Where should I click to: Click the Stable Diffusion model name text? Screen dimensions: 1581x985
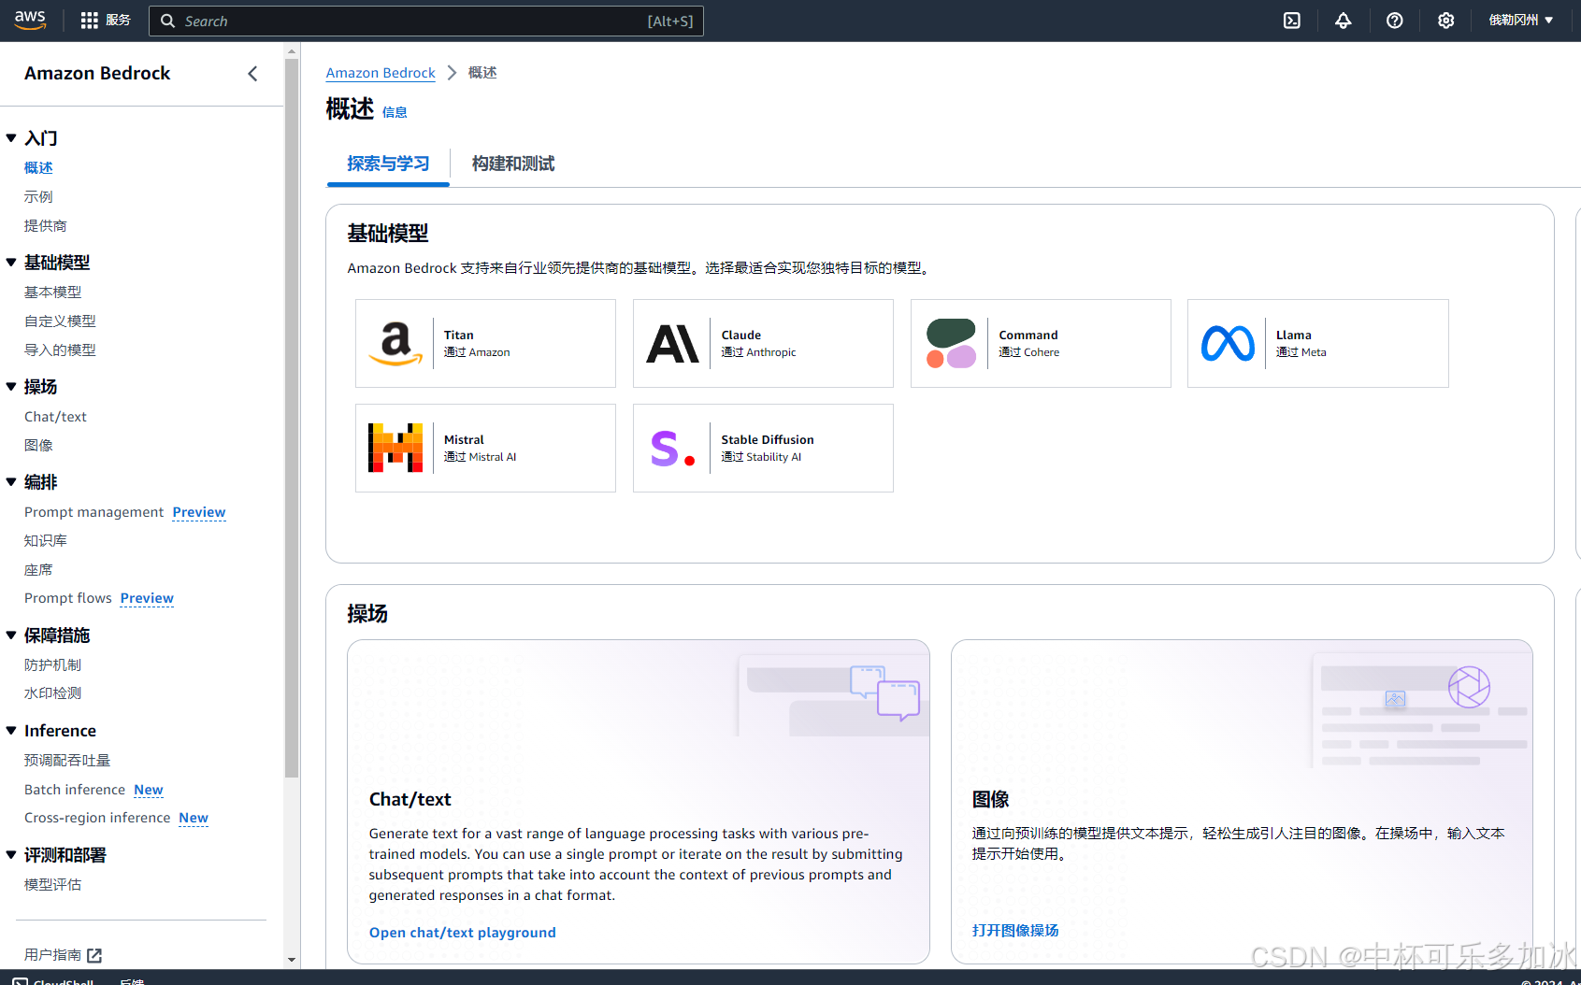click(x=768, y=440)
